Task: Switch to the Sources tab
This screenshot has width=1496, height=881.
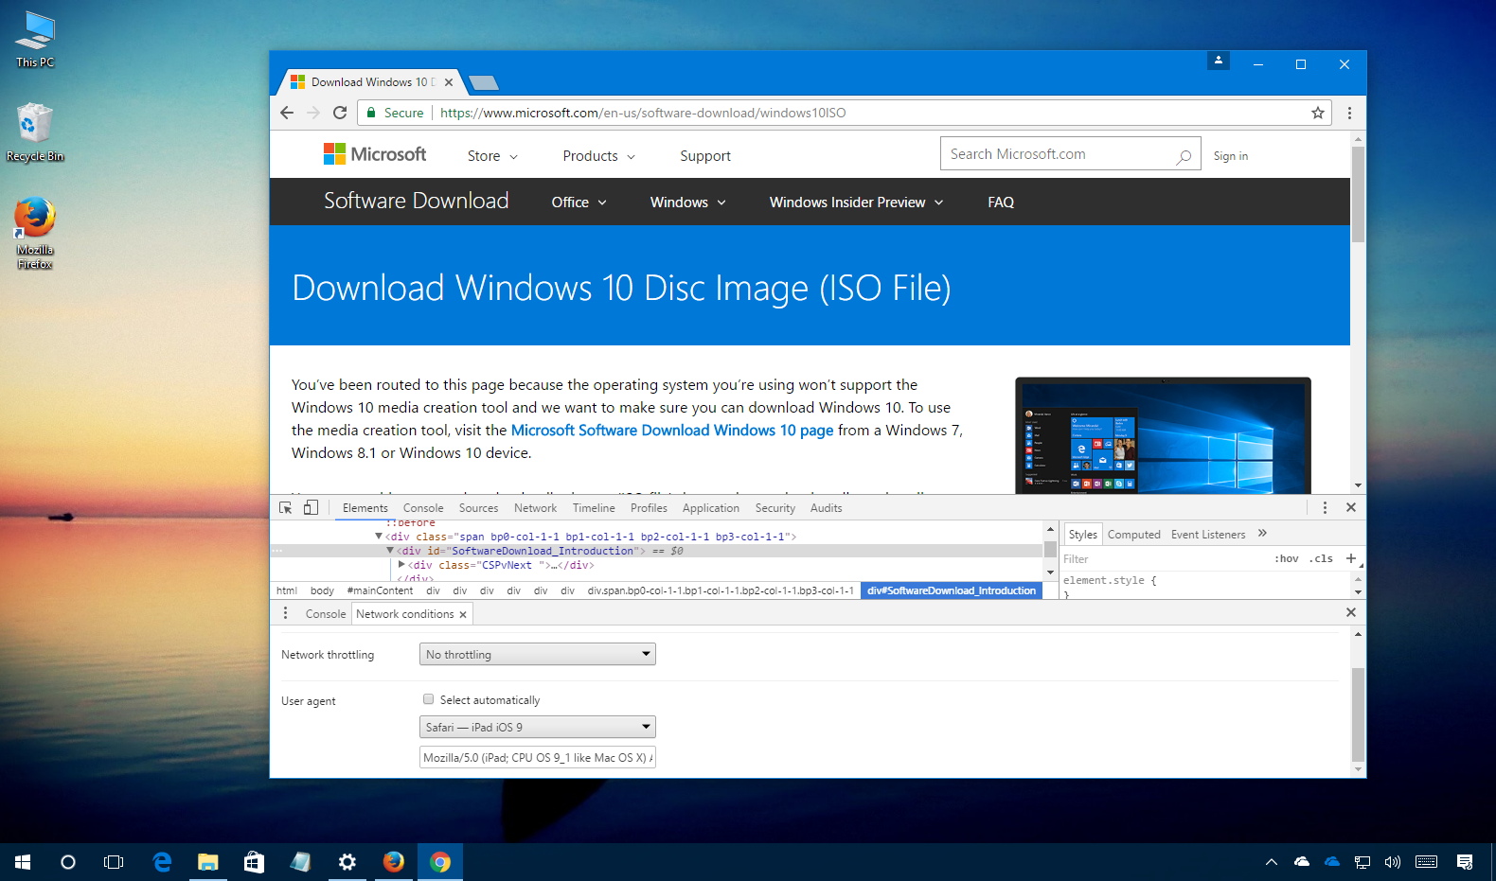Action: pyautogui.click(x=478, y=508)
